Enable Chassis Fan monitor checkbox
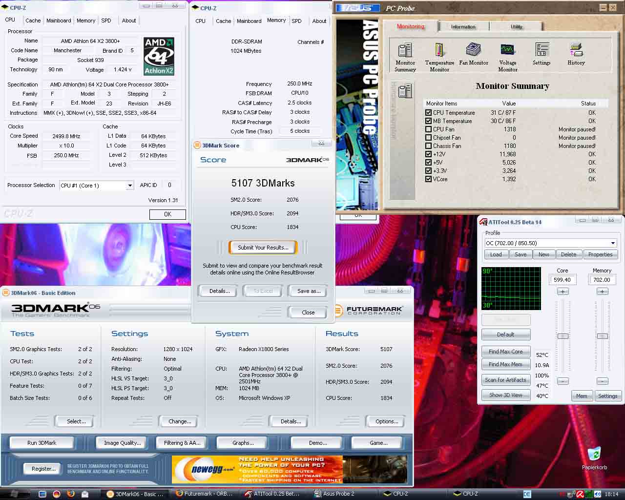This screenshot has height=500, width=625. [428, 146]
